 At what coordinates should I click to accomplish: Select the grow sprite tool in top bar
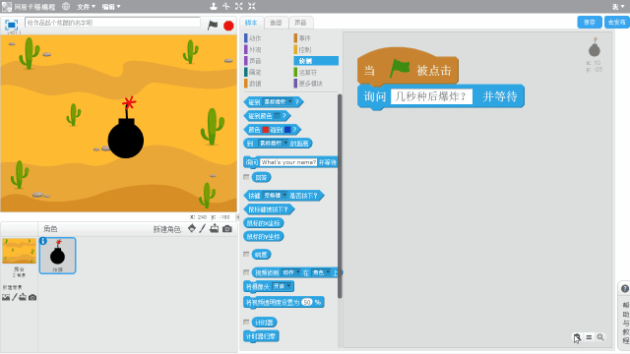coord(239,6)
